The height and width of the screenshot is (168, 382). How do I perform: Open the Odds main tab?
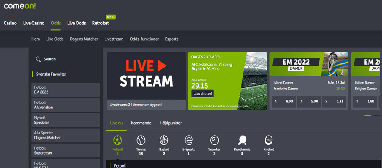click(x=56, y=23)
